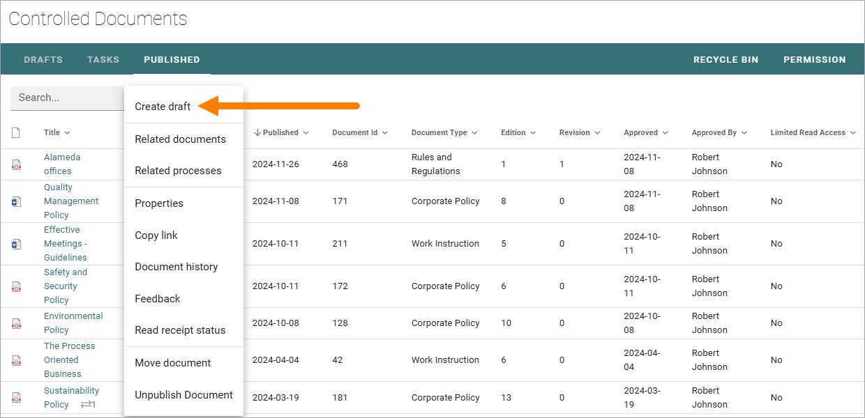Click the PDF icon beside The Process Oriented Business

tap(16, 361)
